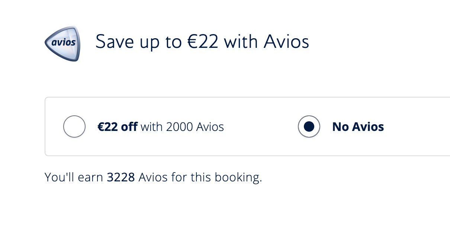Click the '€22' amount in the heading
The width and height of the screenshot is (450, 227).
(x=202, y=41)
